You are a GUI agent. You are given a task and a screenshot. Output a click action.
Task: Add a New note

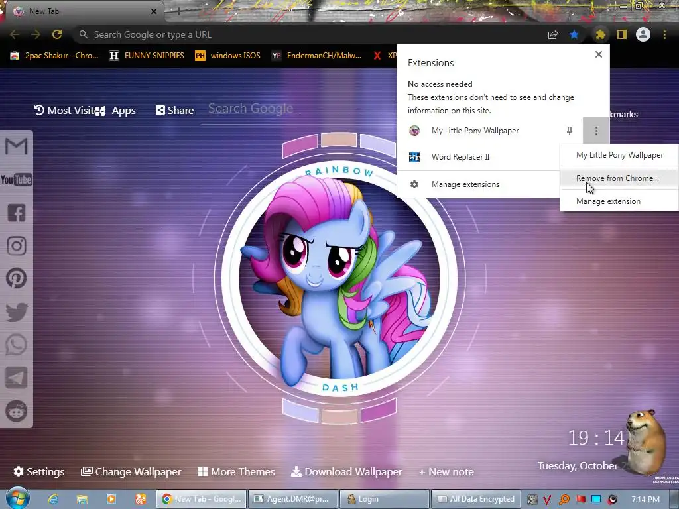[446, 471]
